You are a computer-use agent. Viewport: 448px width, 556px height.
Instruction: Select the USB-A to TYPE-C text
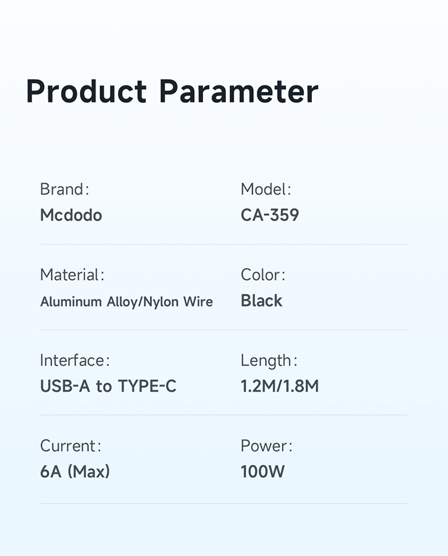[x=108, y=386]
